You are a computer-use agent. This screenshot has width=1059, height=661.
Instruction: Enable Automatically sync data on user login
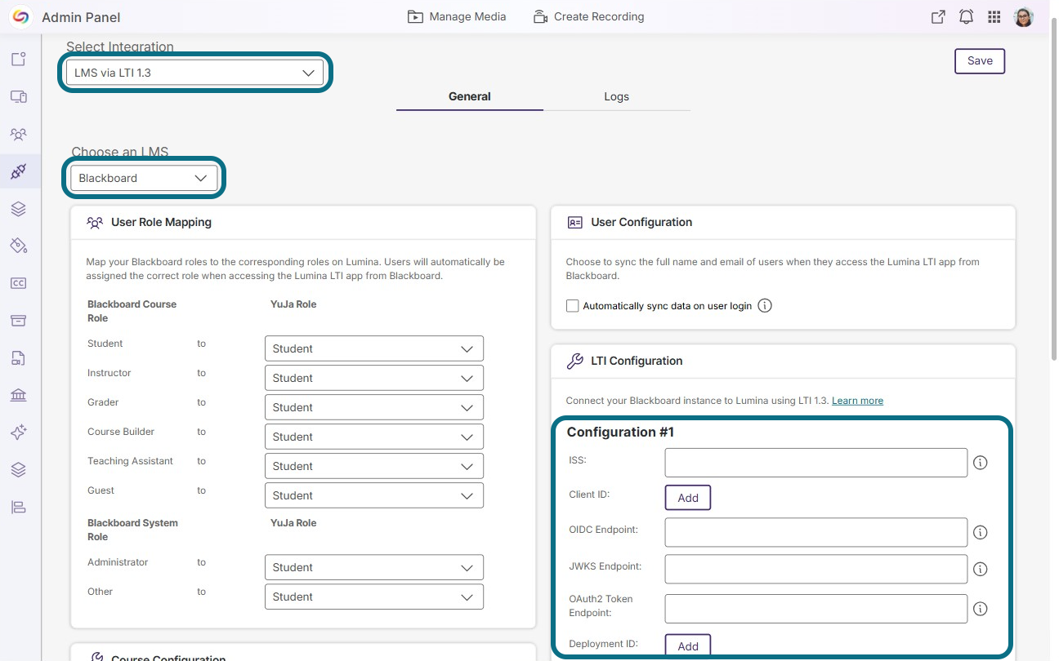[x=573, y=306]
